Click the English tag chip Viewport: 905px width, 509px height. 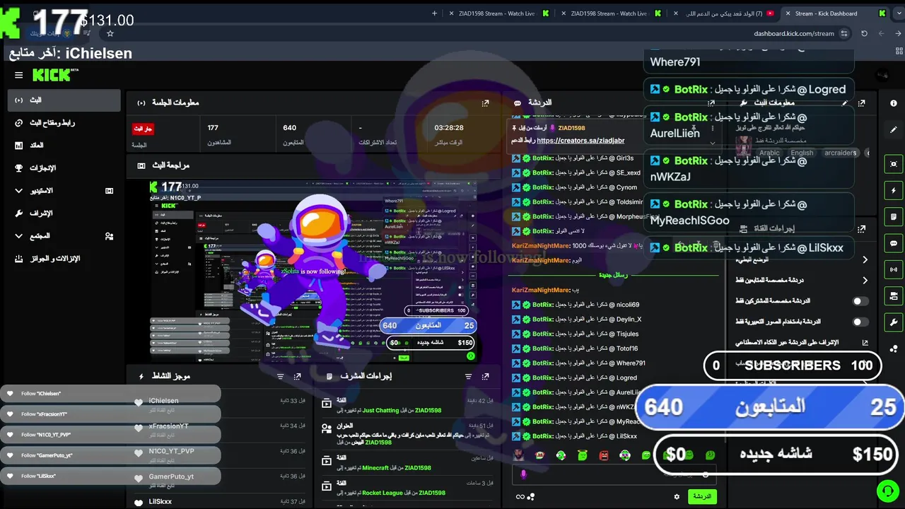[x=802, y=153]
